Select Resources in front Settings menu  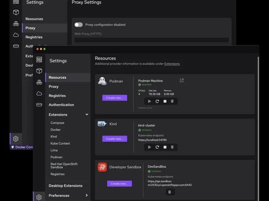[x=68, y=77]
